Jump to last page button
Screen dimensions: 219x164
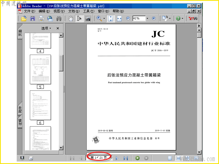coord(126,158)
